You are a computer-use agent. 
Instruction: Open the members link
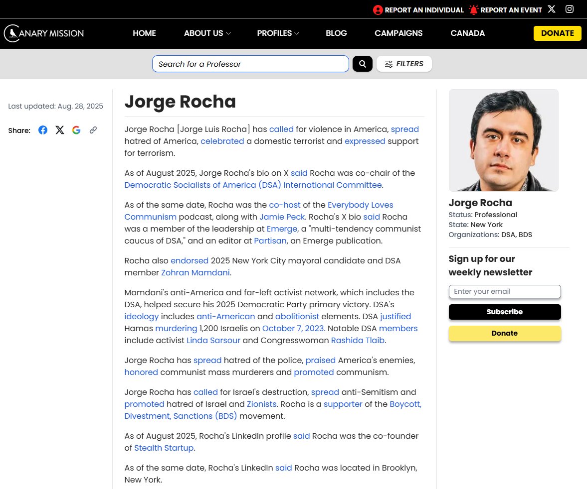pos(398,328)
